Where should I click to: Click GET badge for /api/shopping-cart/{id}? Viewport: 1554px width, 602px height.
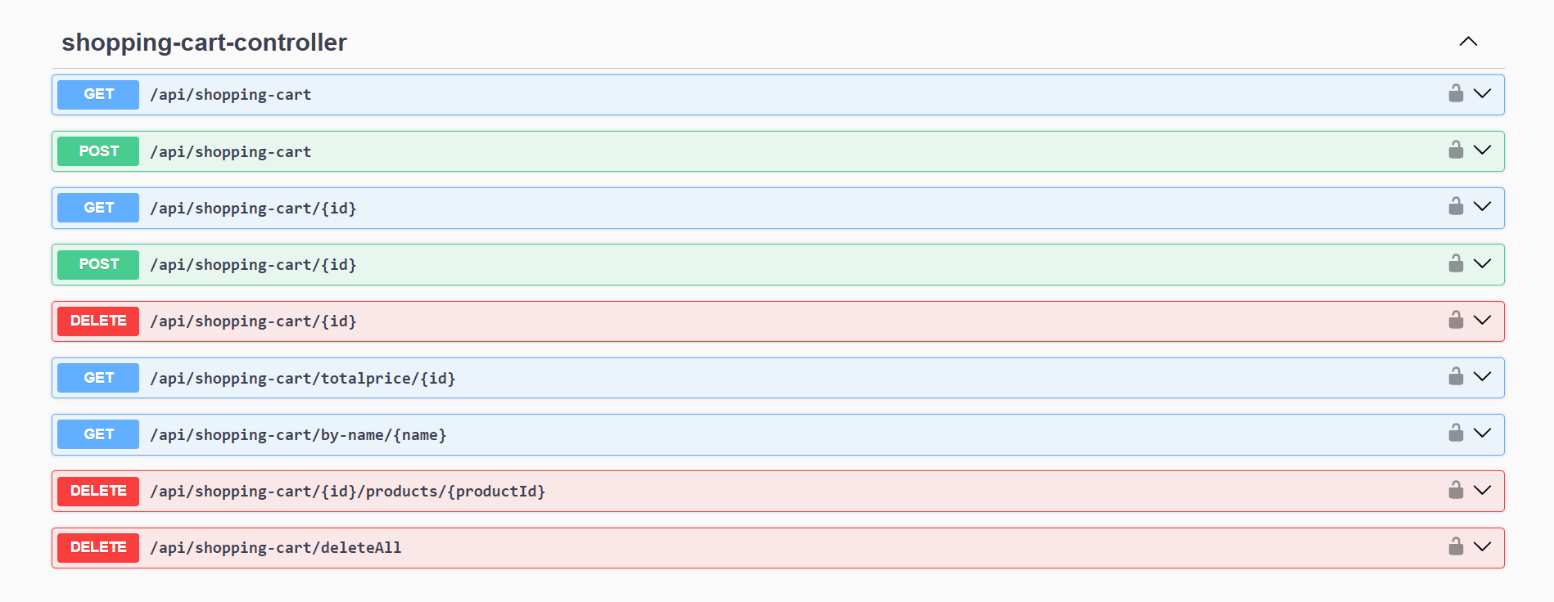[x=98, y=208]
